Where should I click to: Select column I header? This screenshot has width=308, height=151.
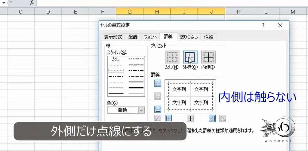(x=184, y=12)
